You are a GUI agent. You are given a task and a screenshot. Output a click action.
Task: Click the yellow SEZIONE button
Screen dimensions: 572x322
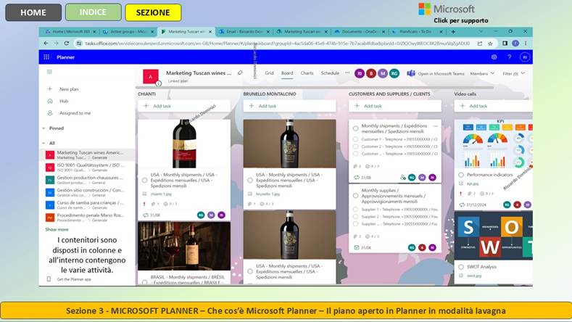(x=153, y=12)
